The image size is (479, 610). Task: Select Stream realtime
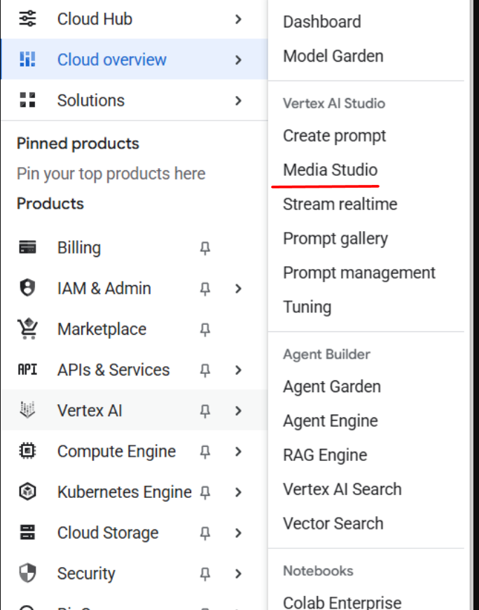[x=340, y=205]
